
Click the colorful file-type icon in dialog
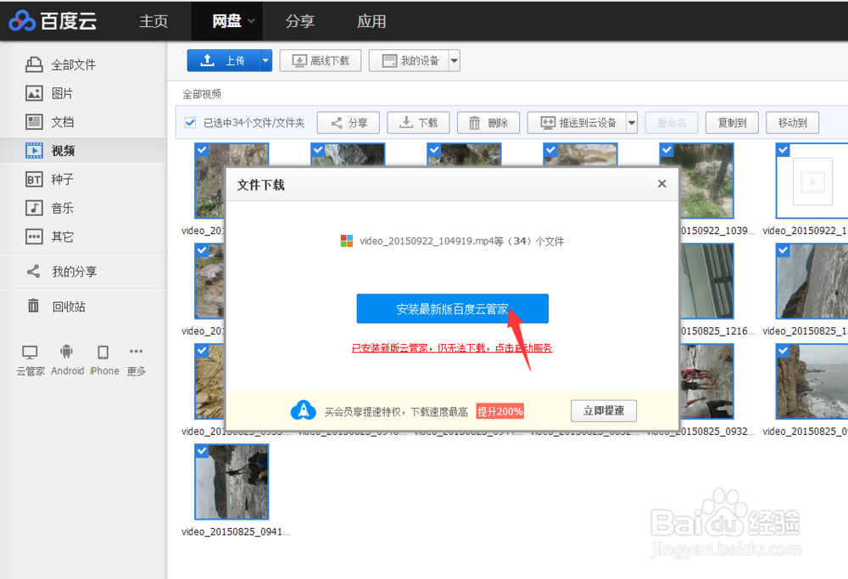[x=347, y=241]
